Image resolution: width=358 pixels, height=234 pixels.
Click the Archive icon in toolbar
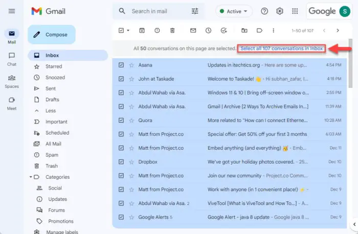pyautogui.click(x=142, y=31)
